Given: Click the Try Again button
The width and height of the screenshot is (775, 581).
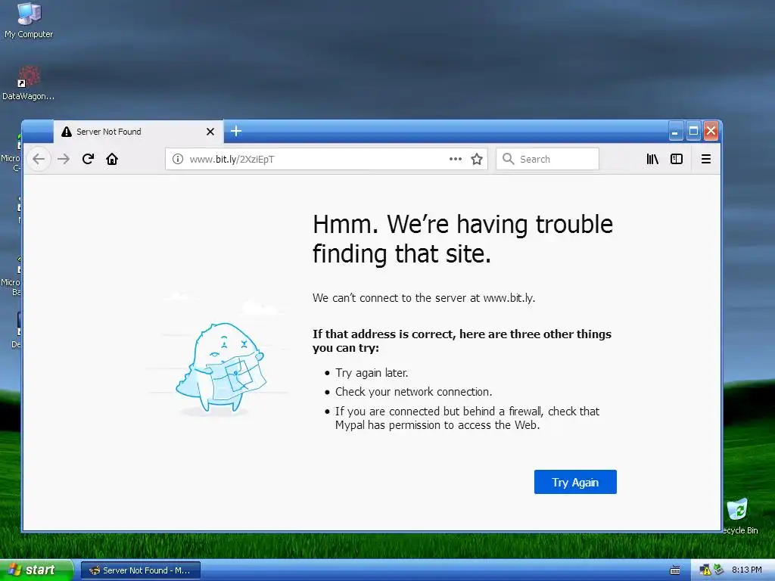Looking at the screenshot, I should pos(575,482).
